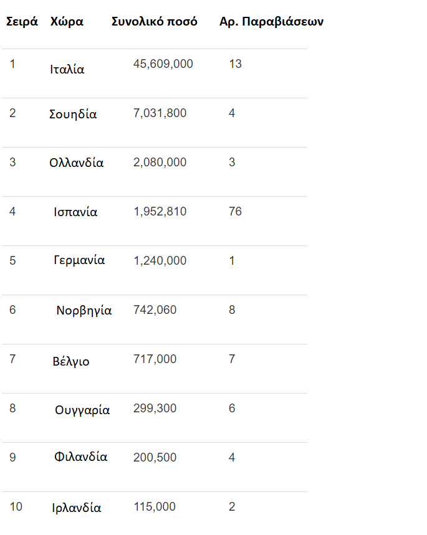Click the Συνολικό ποσό column header

pos(155,22)
